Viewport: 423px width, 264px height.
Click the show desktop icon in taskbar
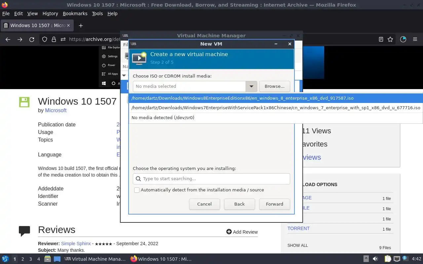click(57, 259)
